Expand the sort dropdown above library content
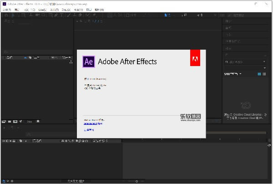 233,74
